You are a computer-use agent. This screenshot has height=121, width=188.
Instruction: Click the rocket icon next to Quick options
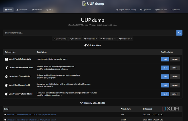pyautogui.click(x=85, y=45)
